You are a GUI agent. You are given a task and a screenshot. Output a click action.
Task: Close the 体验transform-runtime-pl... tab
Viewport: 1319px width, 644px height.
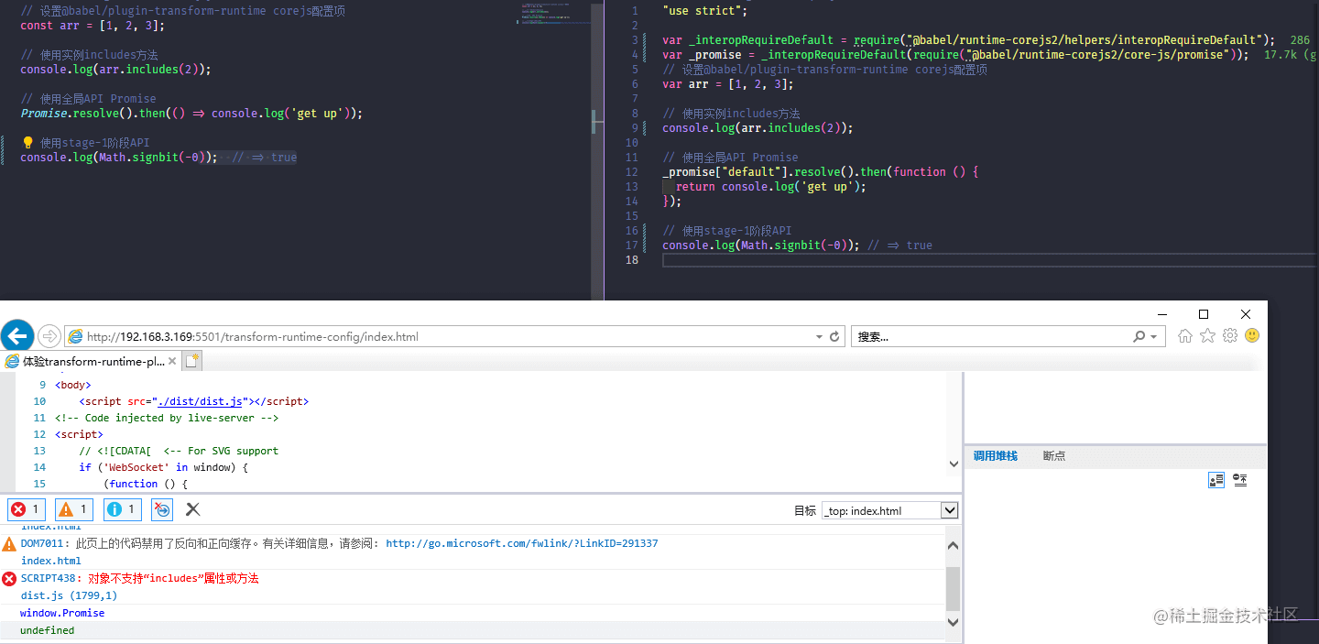pyautogui.click(x=174, y=361)
